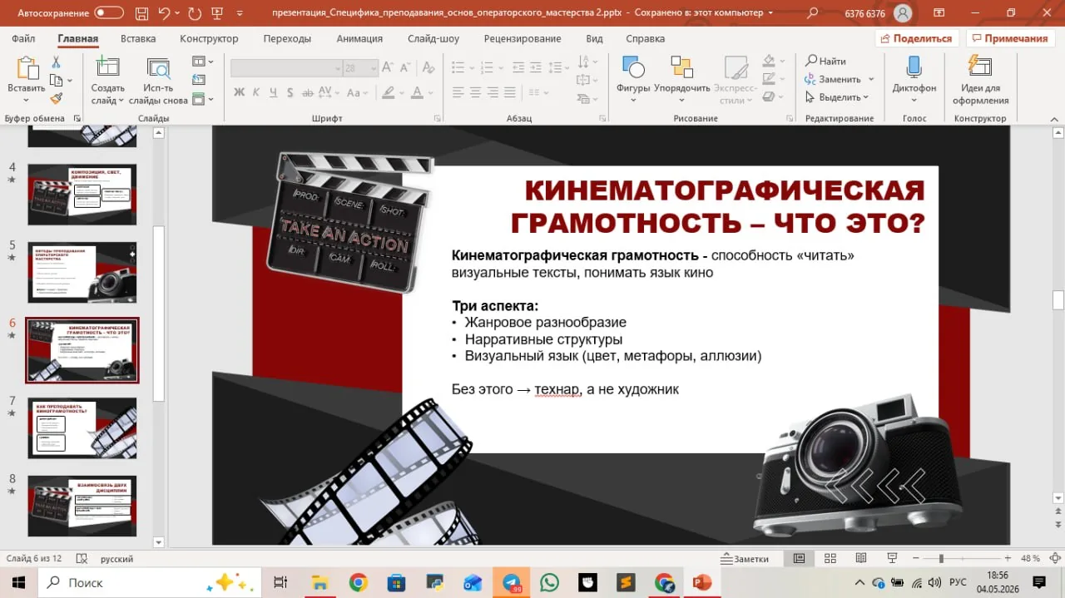The height and width of the screenshot is (598, 1065).
Task: Open the Windows Start menu
Action: 18,582
